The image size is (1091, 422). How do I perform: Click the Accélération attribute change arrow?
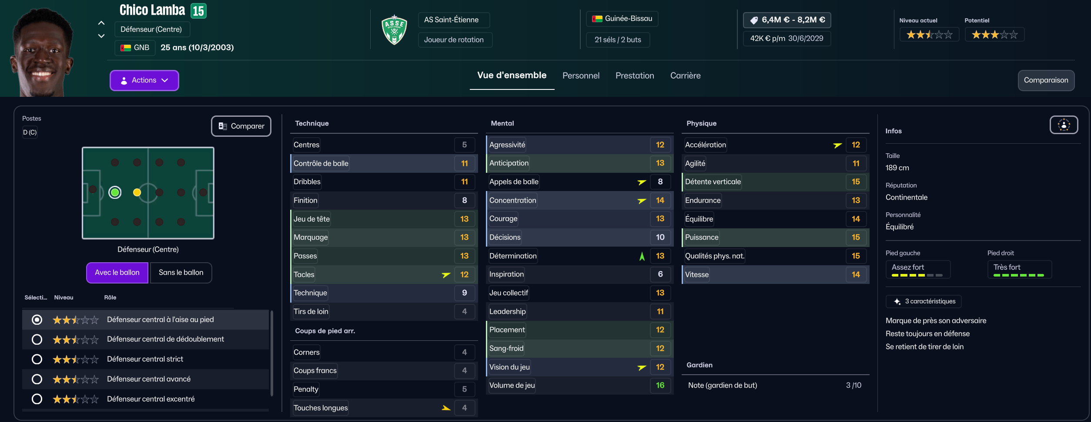pos(837,145)
